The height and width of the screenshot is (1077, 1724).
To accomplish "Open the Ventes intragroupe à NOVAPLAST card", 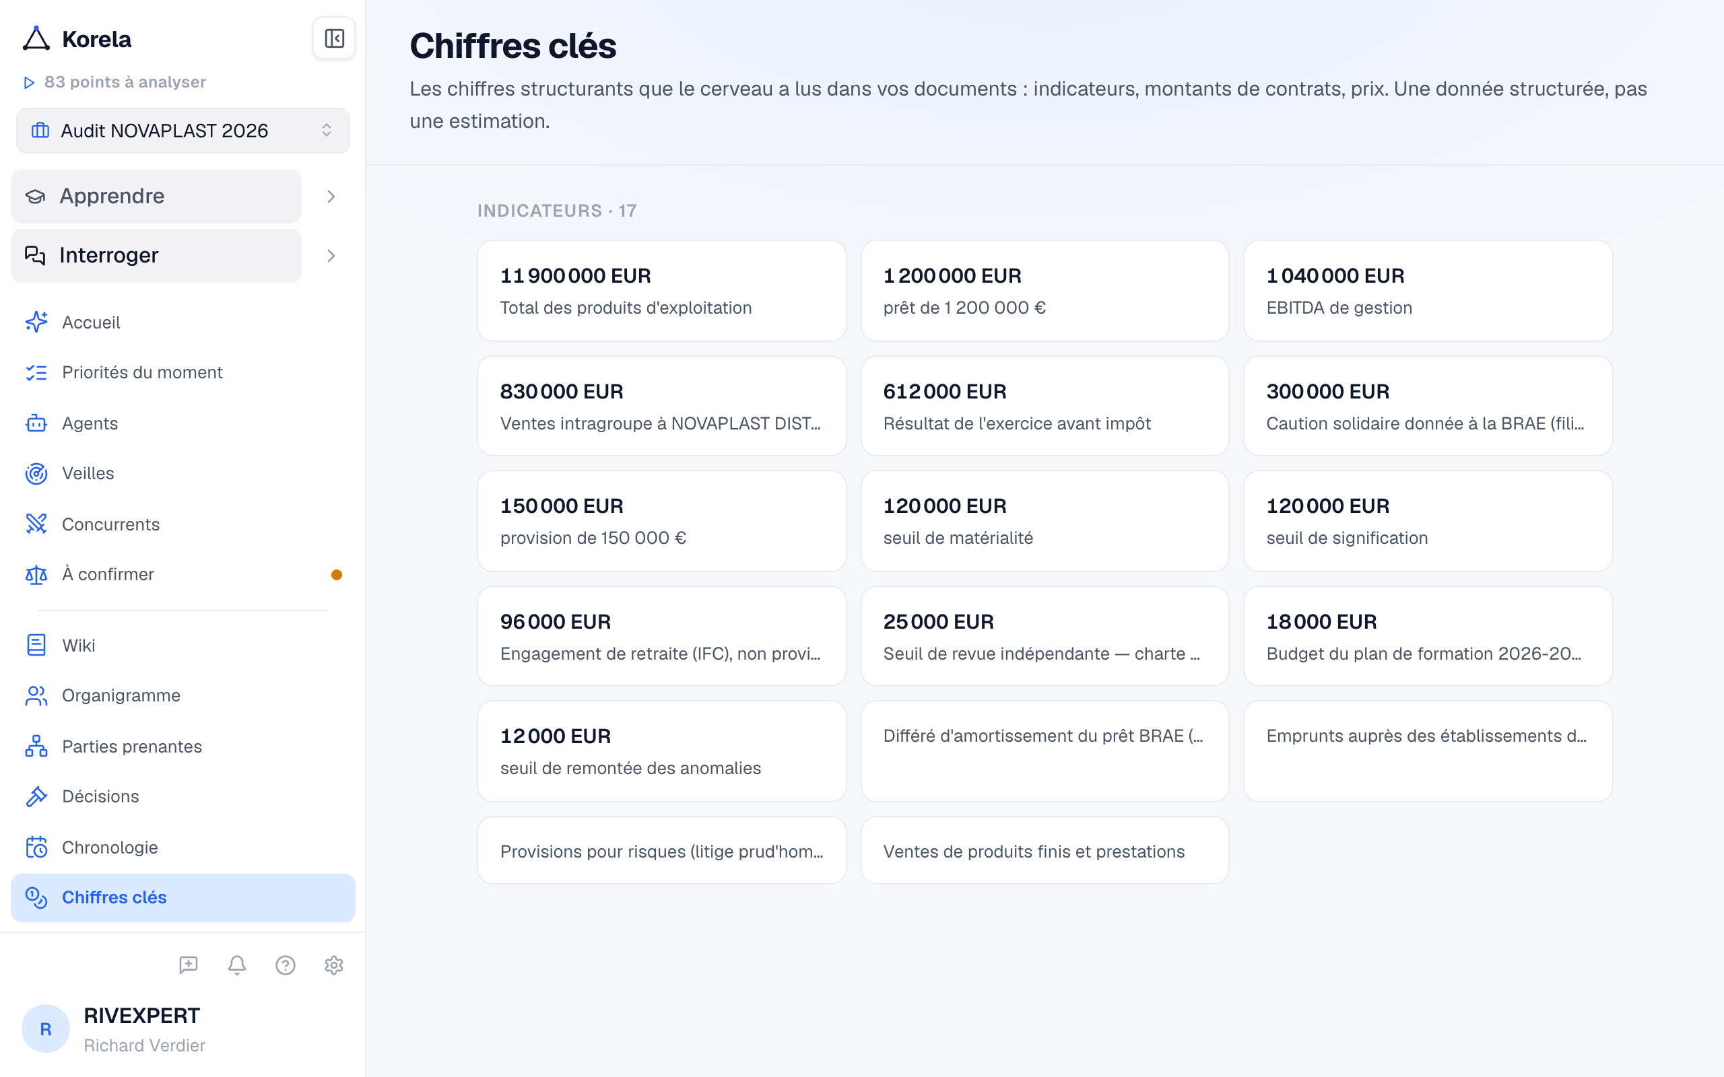I will coord(661,406).
